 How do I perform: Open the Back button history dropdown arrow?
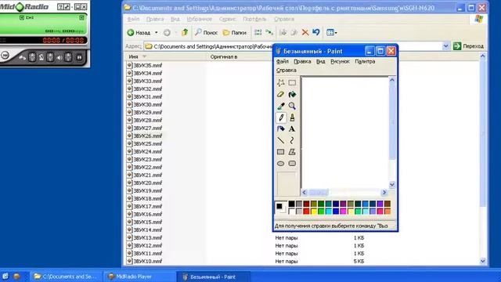point(157,33)
